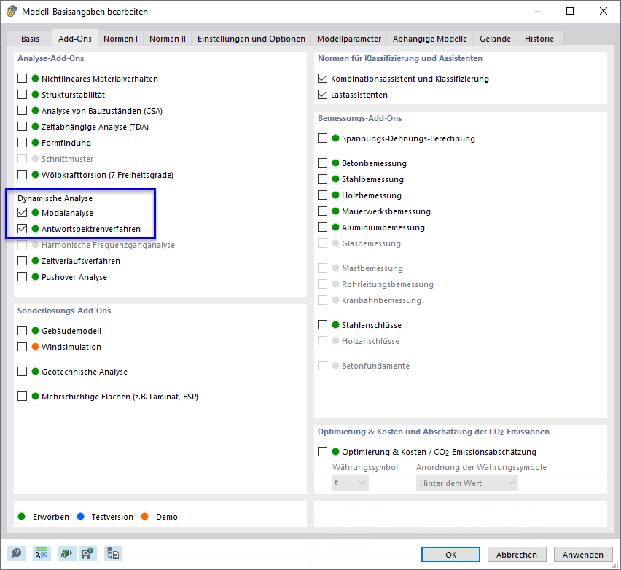Check Optimierung & Kosten checkbox
Image resolution: width=621 pixels, height=570 pixels.
point(322,452)
